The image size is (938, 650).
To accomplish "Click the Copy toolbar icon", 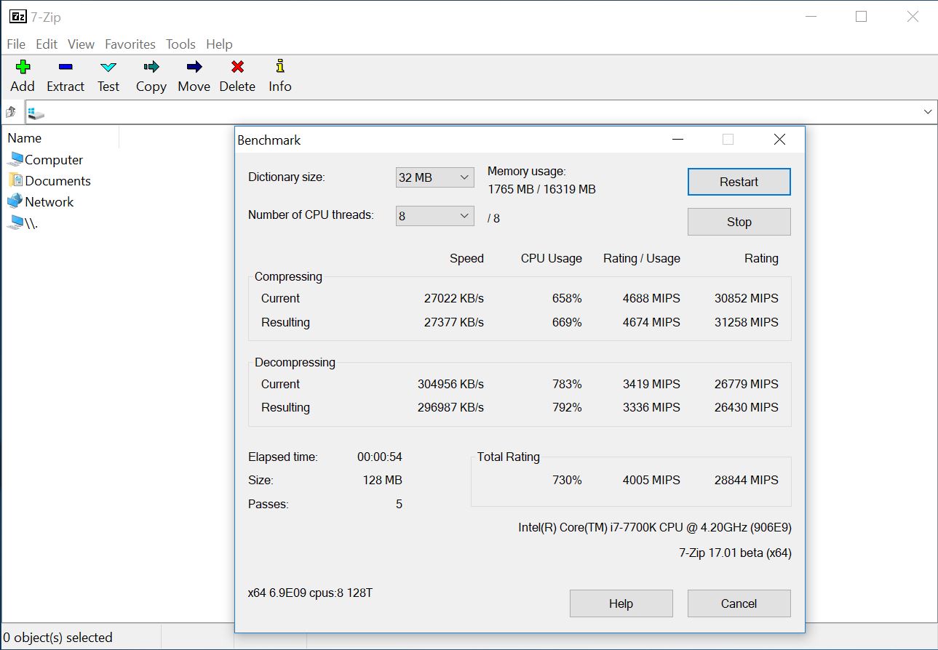I will [x=151, y=68].
